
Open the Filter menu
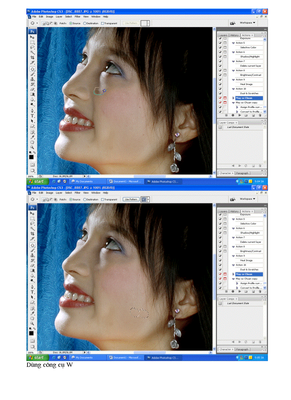coord(78,16)
